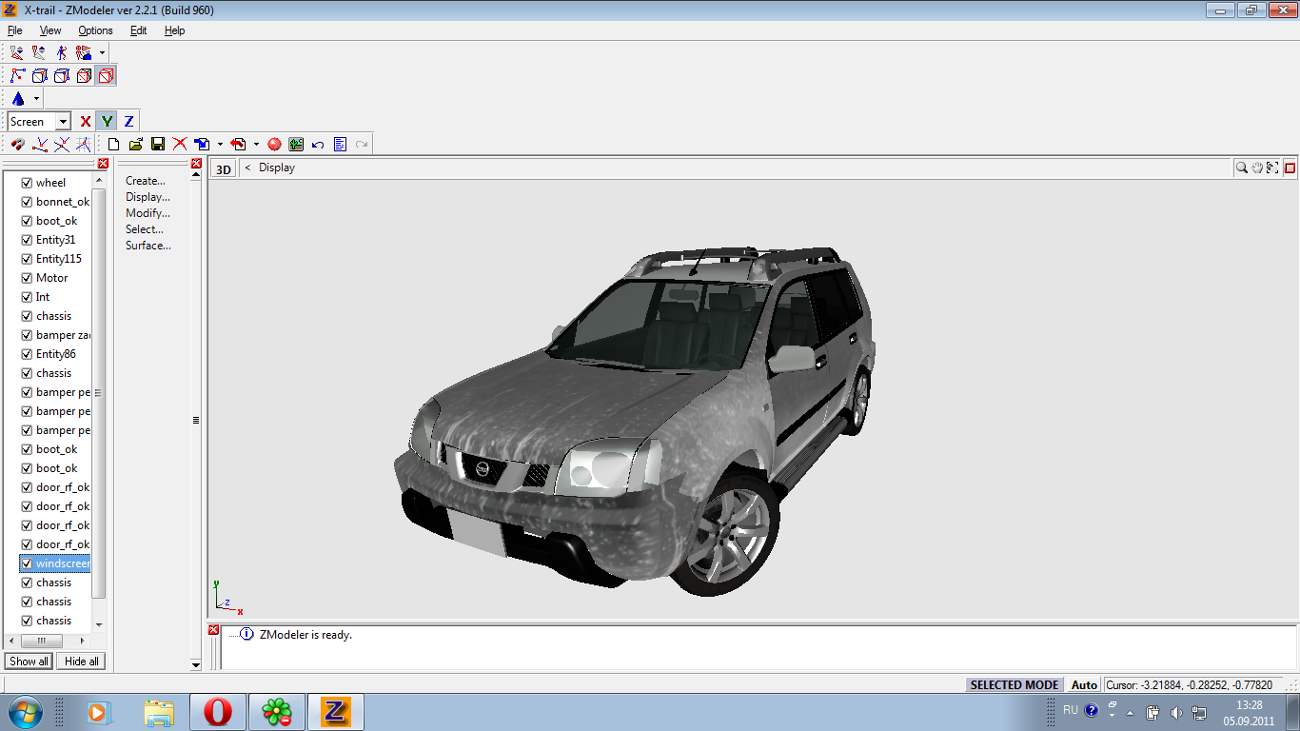Click the RU language indicator in tray
Screen dimensions: 1300x731
1071,710
